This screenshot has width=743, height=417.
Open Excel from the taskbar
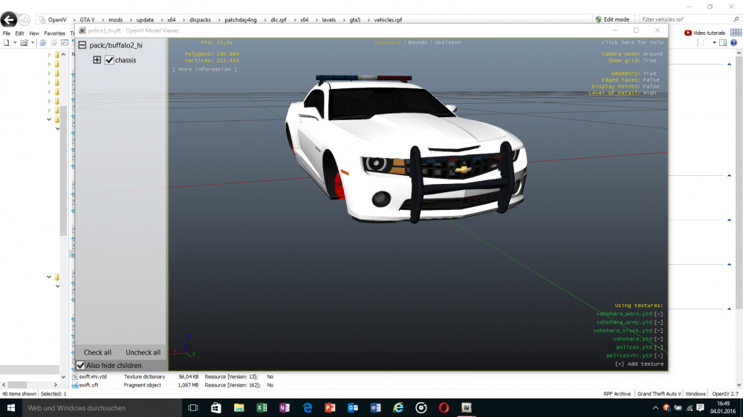click(261, 407)
